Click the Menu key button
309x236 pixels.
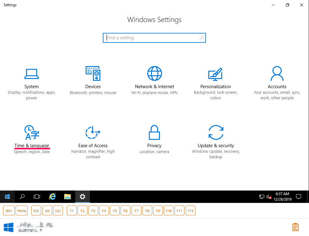click(x=22, y=211)
